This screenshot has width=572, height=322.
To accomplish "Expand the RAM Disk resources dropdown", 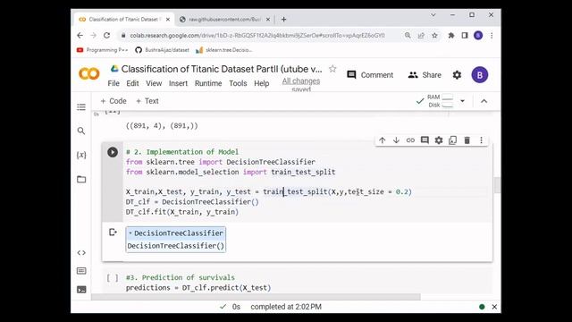I will pos(462,101).
